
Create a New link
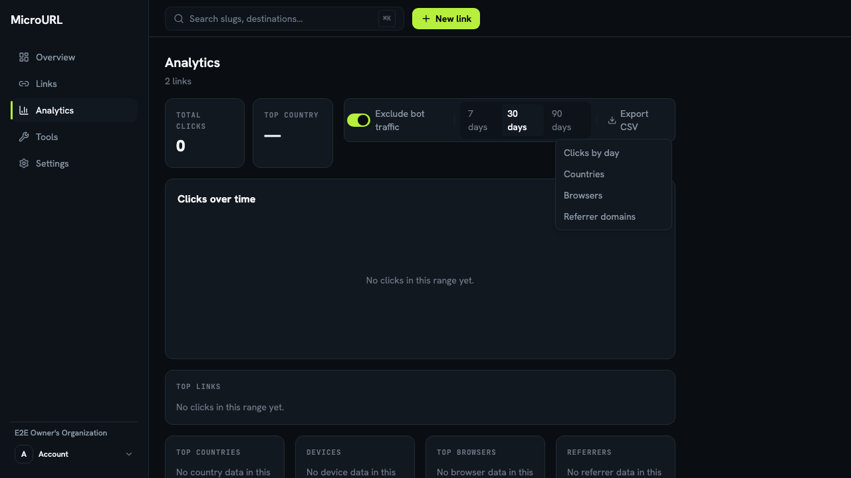[x=446, y=19]
